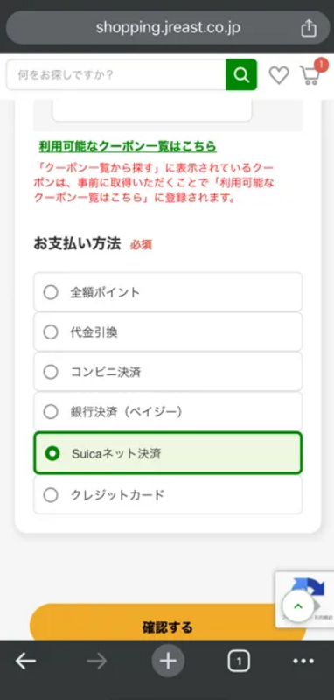Tap the scroll-to-top chevron button
The width and height of the screenshot is (334, 700).
[x=298, y=606]
